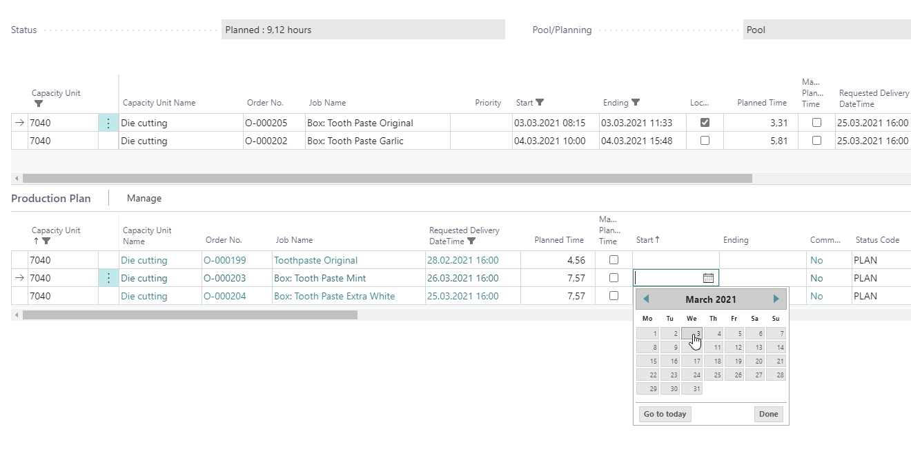Click Planned Time header in Production Plan
Image resolution: width=911 pixels, height=476 pixels.
click(x=559, y=240)
